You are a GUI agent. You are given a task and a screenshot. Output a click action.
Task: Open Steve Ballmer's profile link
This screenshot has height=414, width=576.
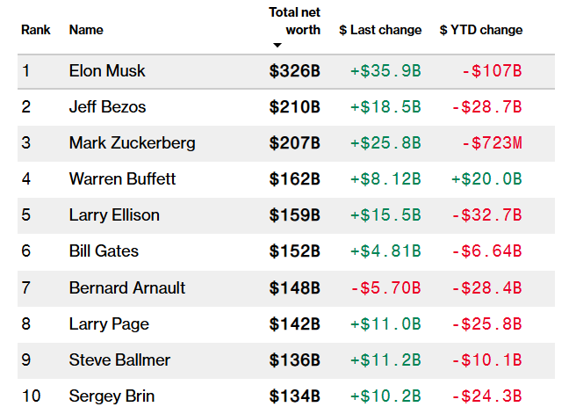[x=119, y=360]
